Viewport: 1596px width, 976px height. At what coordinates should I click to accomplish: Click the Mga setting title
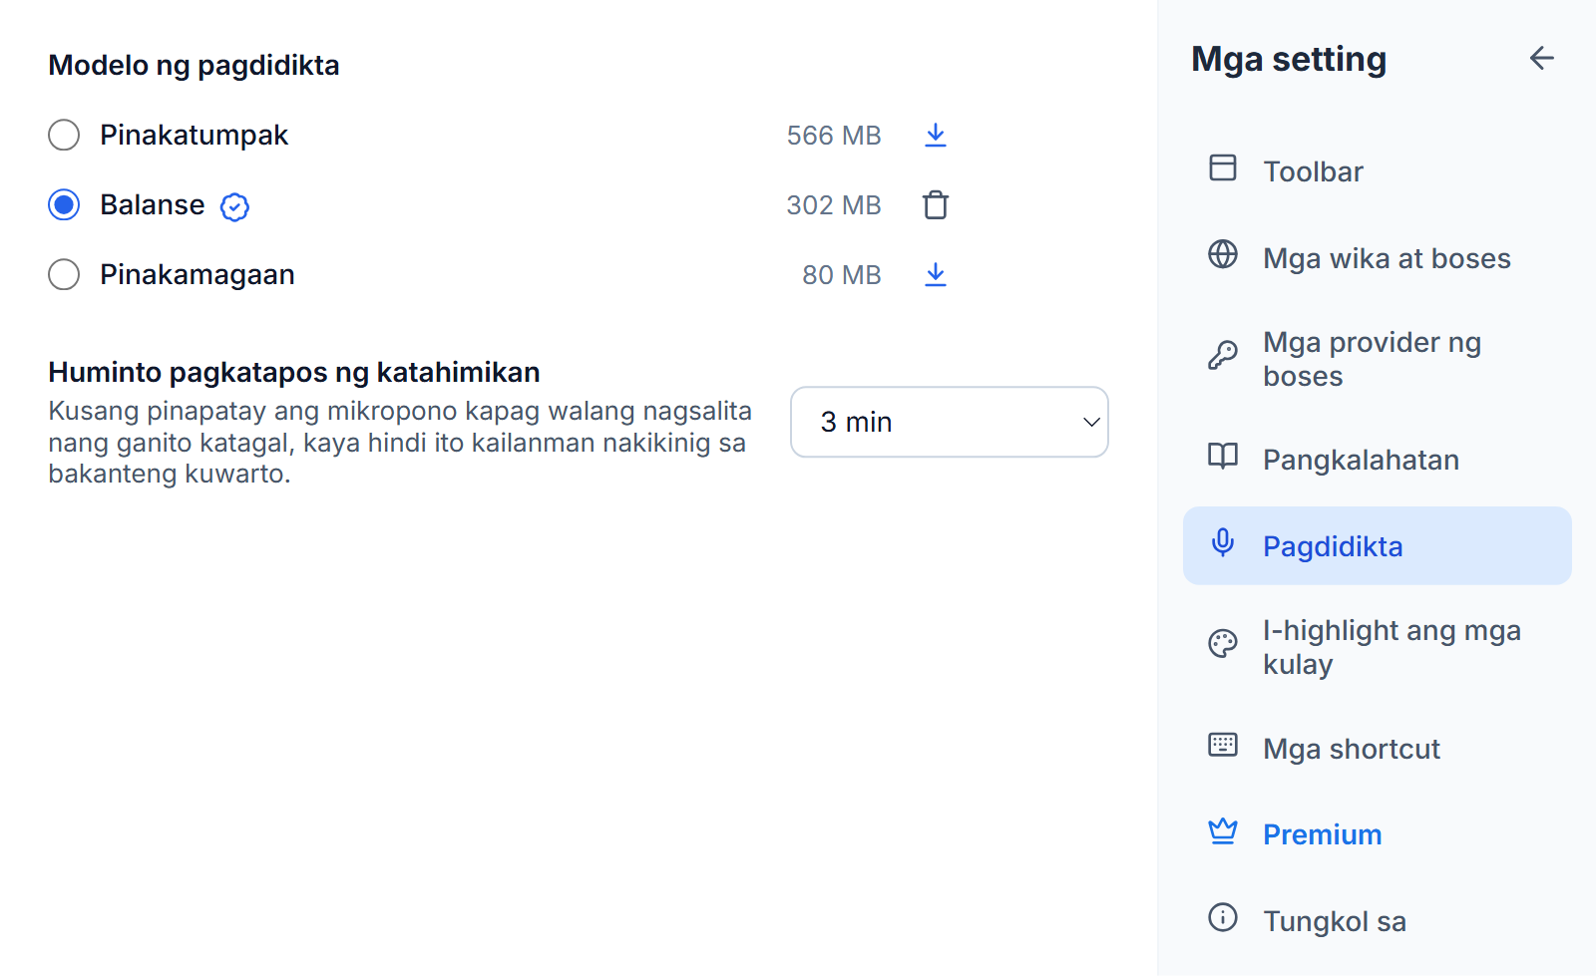pos(1289,59)
